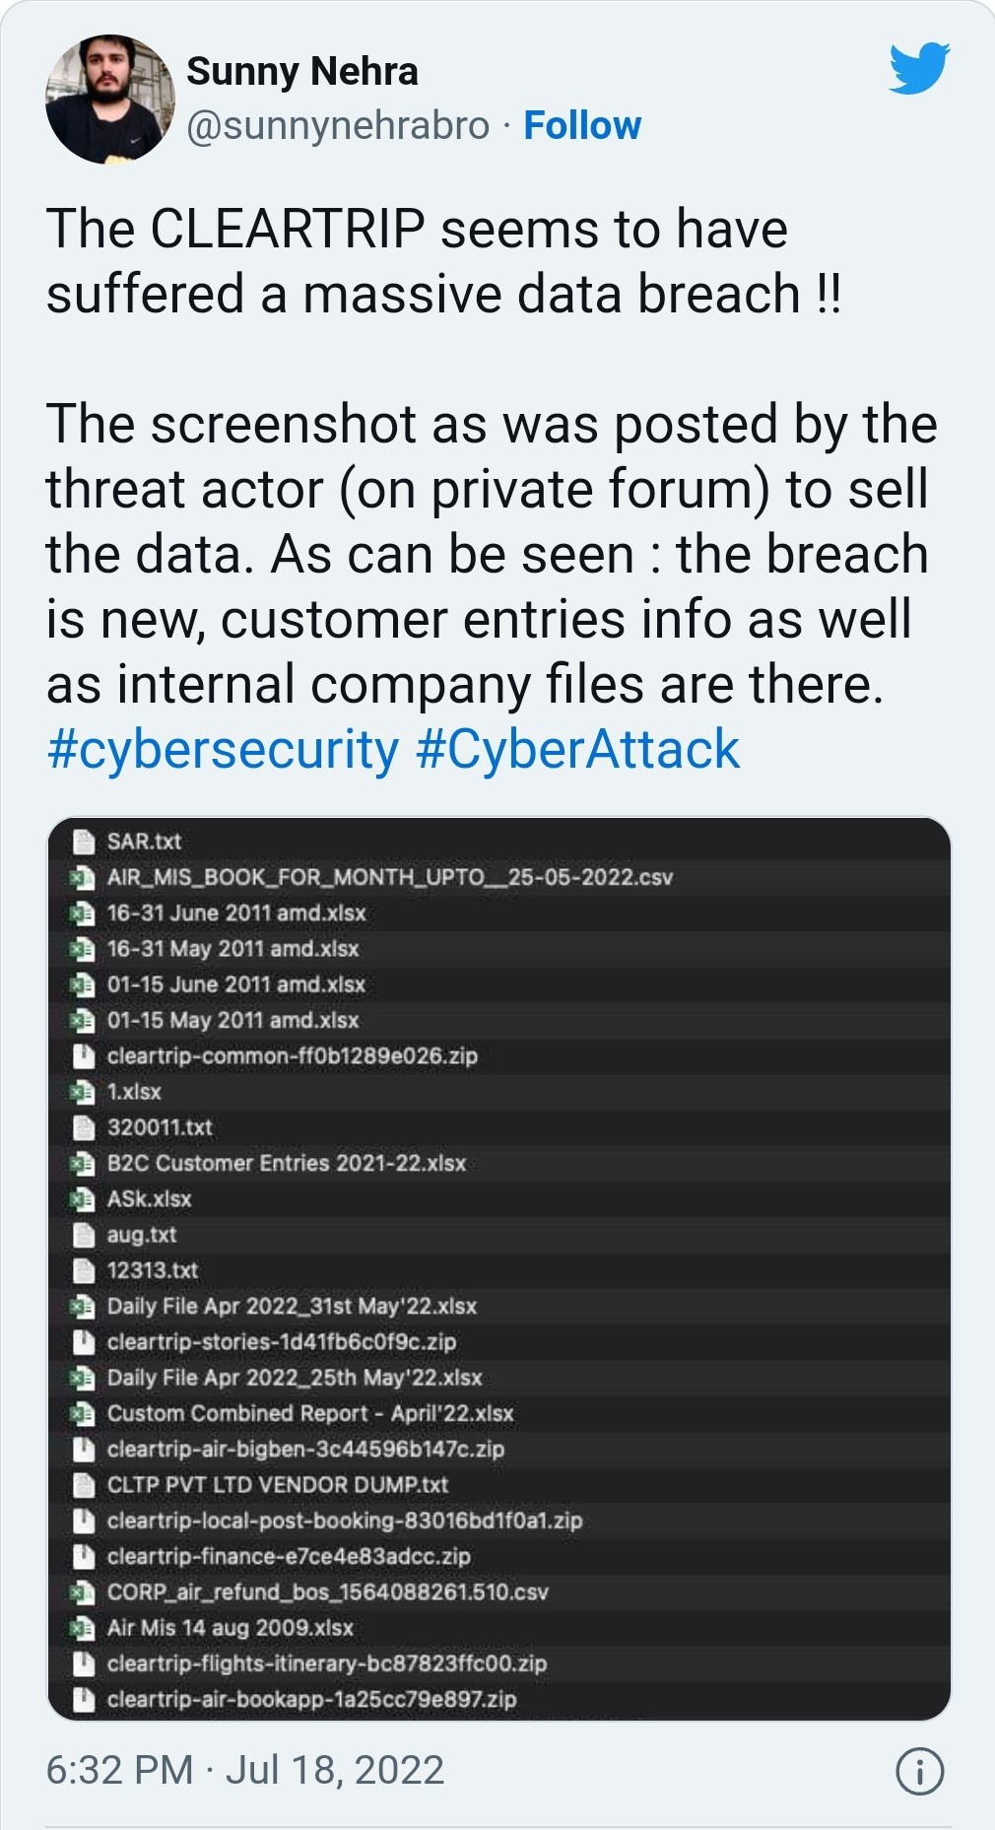Open the #CyberAttack hashtag

point(577,749)
